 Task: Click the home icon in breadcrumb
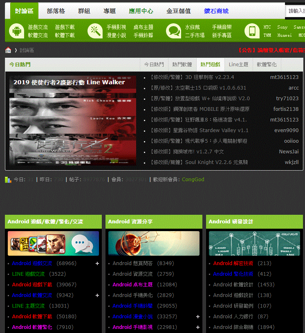(x=8, y=50)
